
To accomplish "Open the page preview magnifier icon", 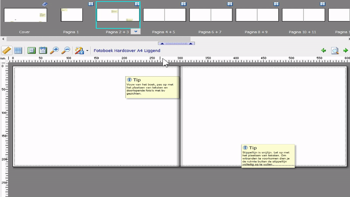I will point(335,51).
